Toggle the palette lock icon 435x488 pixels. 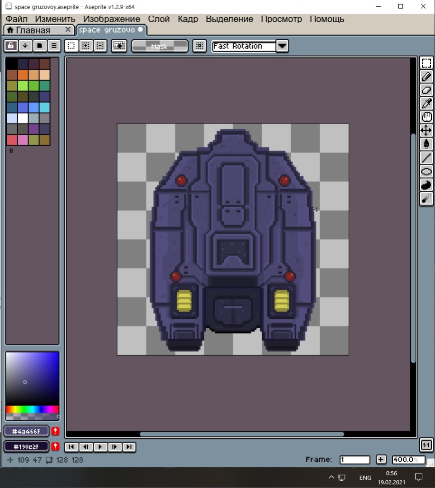(11, 46)
